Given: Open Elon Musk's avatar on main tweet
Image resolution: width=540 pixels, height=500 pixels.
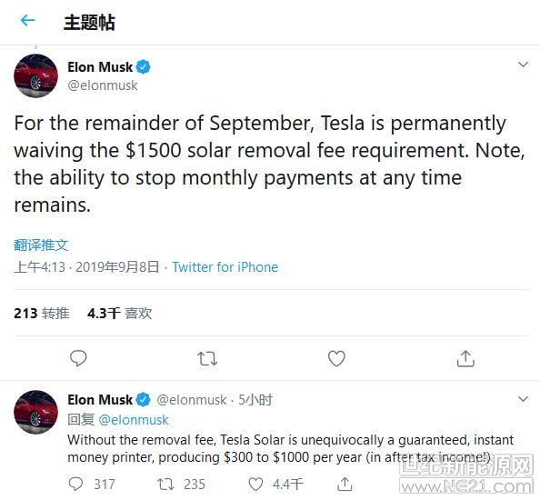Looking at the screenshot, I should tap(35, 75).
